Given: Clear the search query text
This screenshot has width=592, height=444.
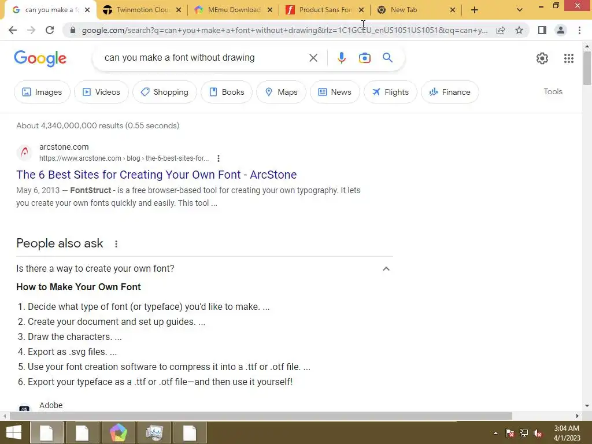Looking at the screenshot, I should pos(313,58).
